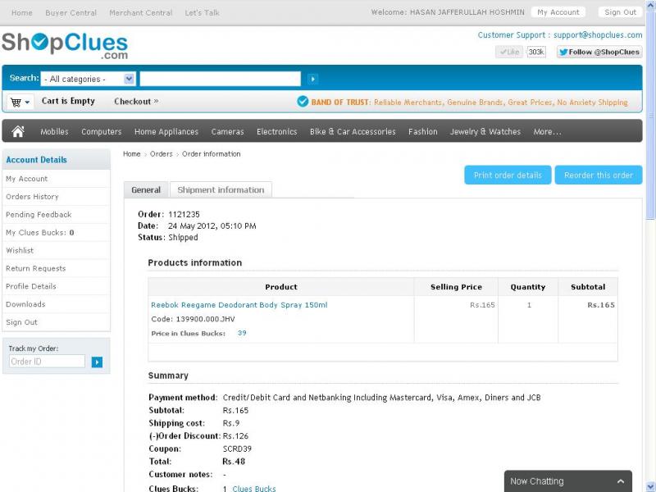Click Follow @ShopClues Twitter button
This screenshot has width=656, height=492.
pos(599,52)
